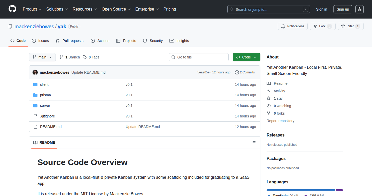Click the Update README.md commit message in header row
This screenshot has width=372, height=196.
[x=88, y=72]
